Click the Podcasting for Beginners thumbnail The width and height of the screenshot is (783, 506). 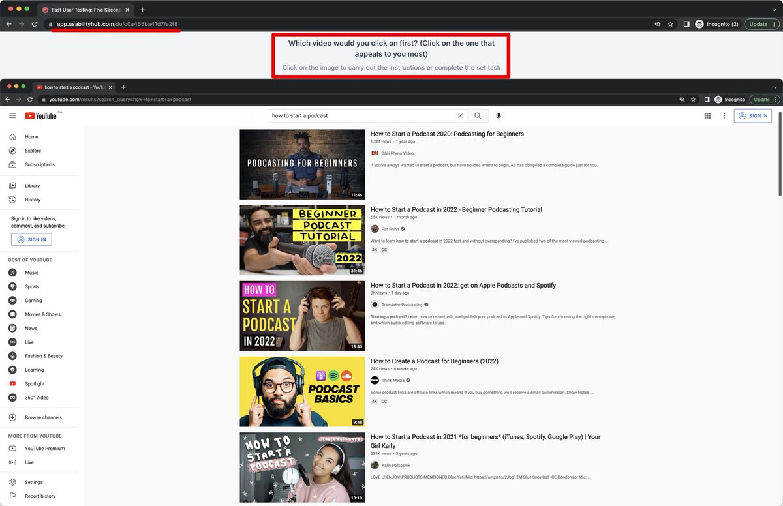pos(302,164)
